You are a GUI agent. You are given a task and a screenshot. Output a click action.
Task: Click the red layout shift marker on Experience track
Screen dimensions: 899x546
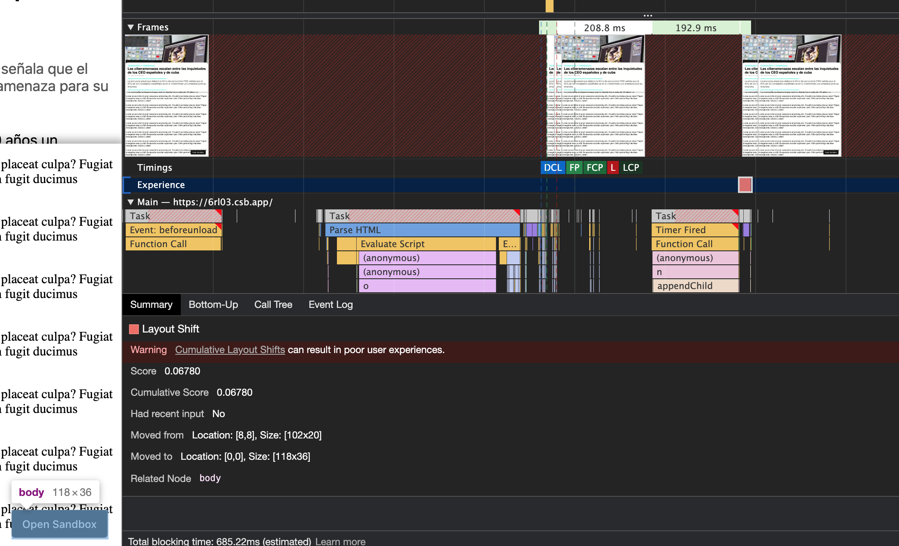[745, 185]
